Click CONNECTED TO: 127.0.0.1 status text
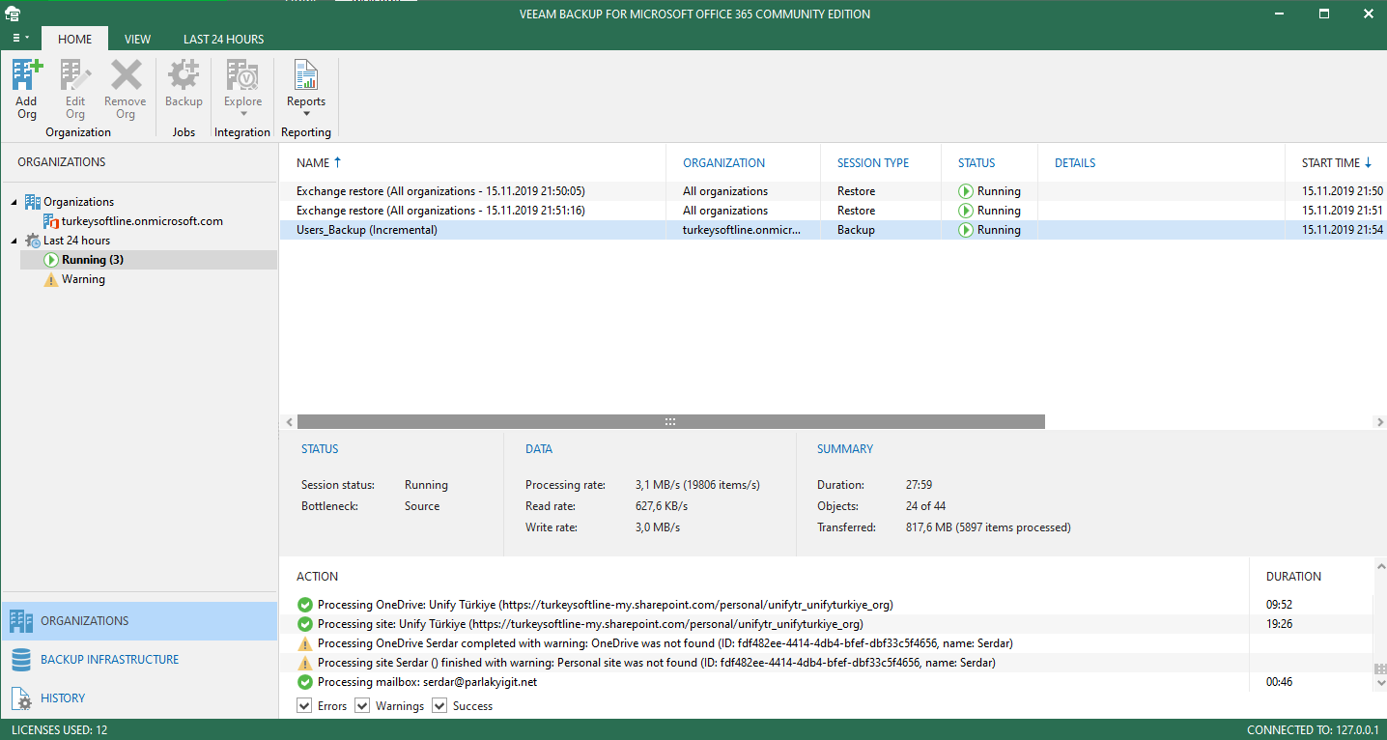This screenshot has height=740, width=1387. tap(1313, 730)
